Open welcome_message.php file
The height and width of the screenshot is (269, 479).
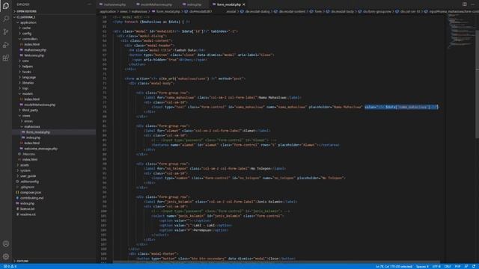[40, 149]
